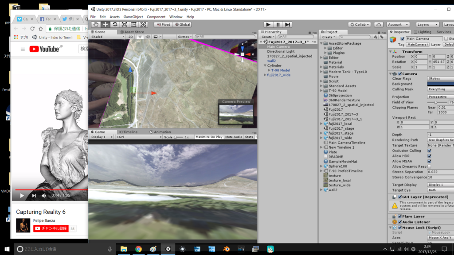Play the YouTube video
Screen dimensions: 454x255
(22, 195)
